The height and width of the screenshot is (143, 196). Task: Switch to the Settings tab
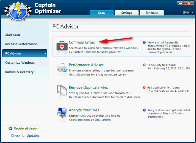tap(126, 13)
